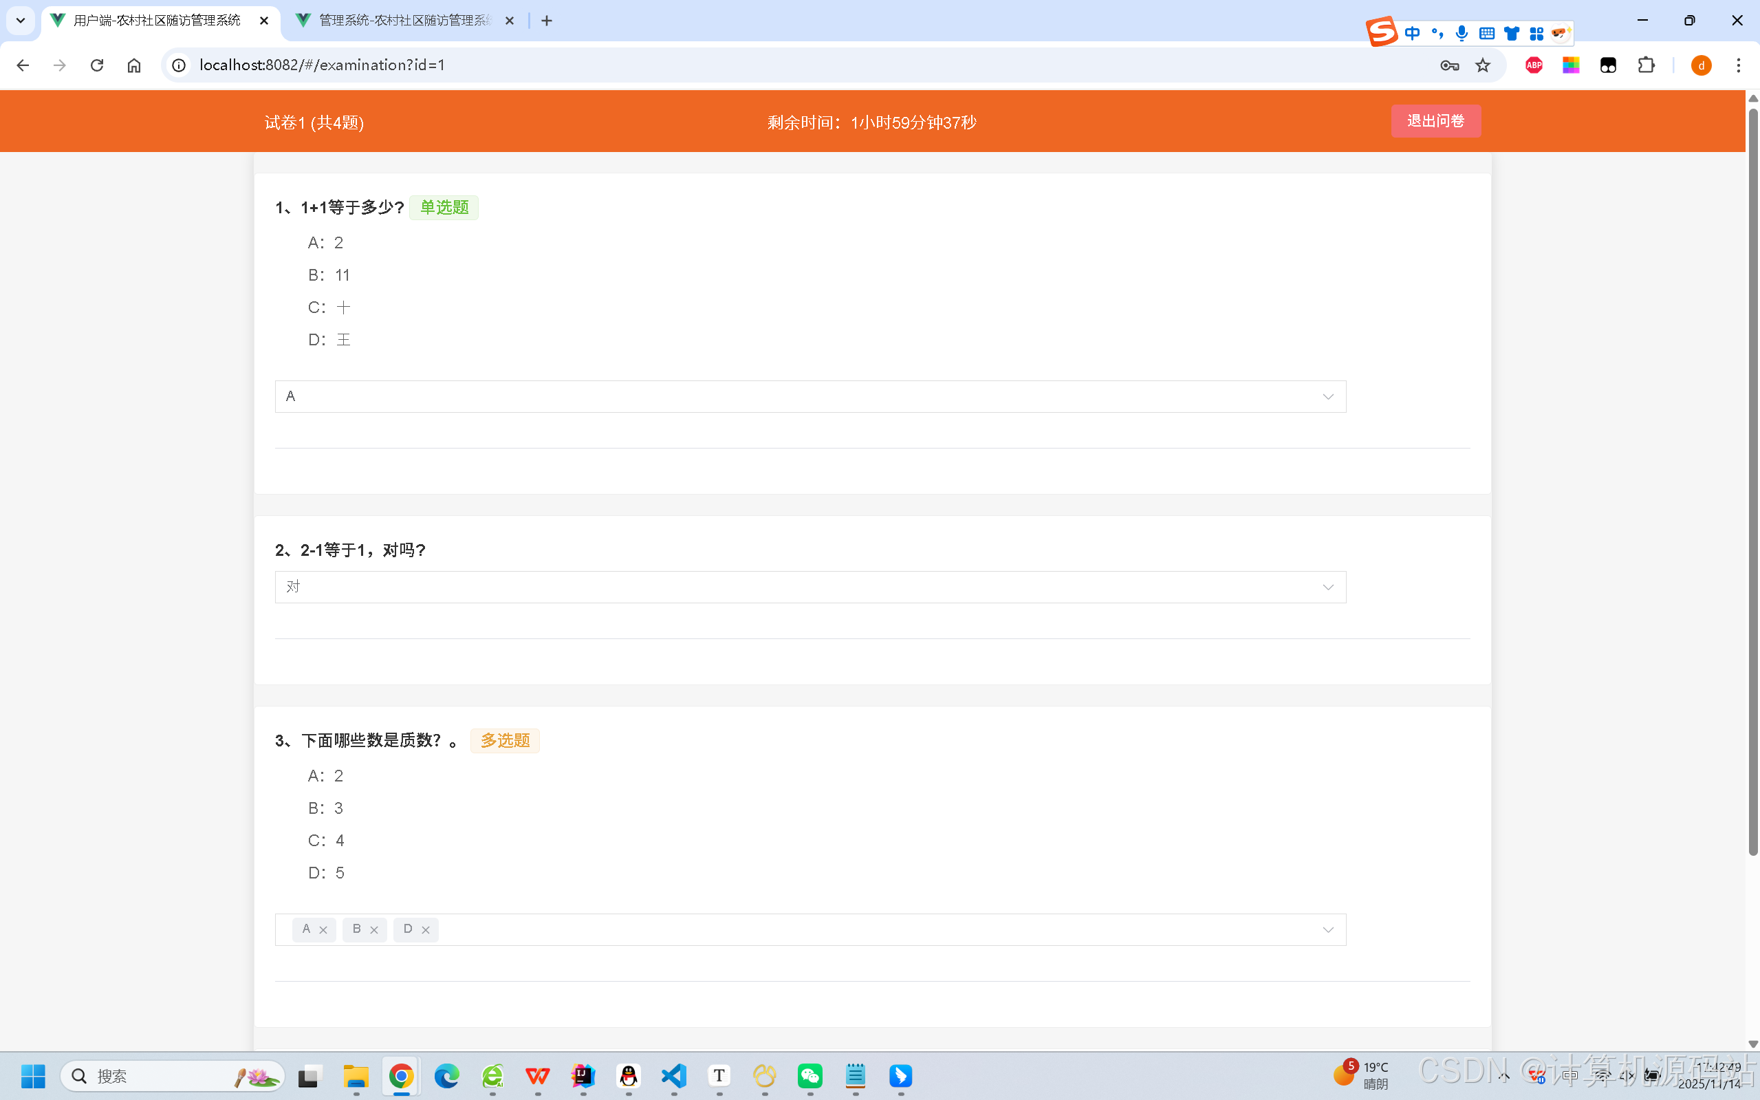Image resolution: width=1760 pixels, height=1100 pixels.
Task: Bookmark this page with star icon
Action: [x=1483, y=65]
